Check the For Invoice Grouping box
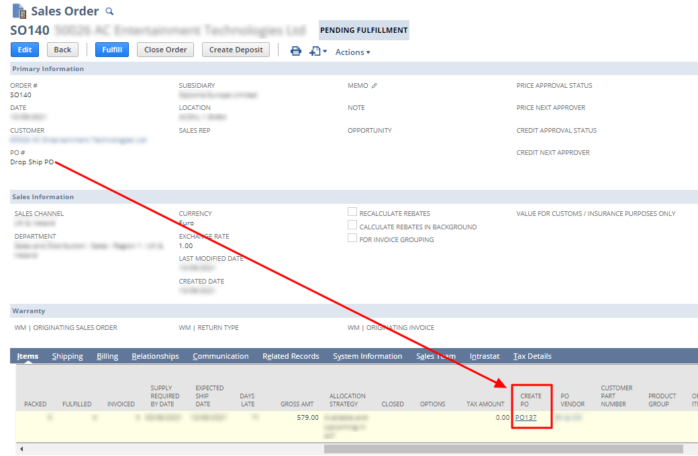 click(352, 239)
